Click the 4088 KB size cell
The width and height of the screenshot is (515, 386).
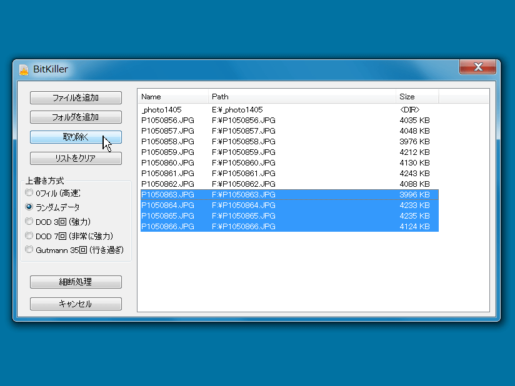click(x=414, y=184)
